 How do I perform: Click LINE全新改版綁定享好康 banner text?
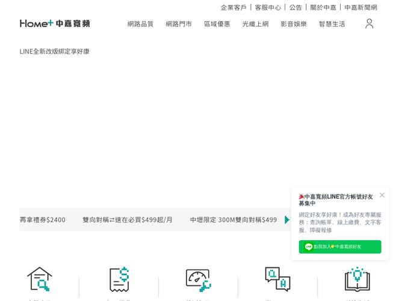[55, 52]
